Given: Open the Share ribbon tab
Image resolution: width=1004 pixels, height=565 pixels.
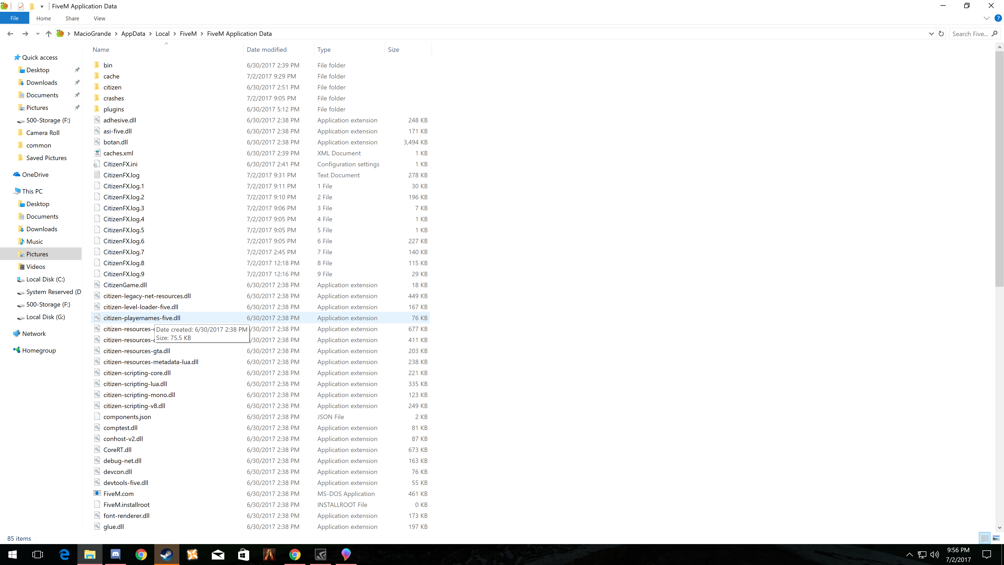Looking at the screenshot, I should coord(72,18).
